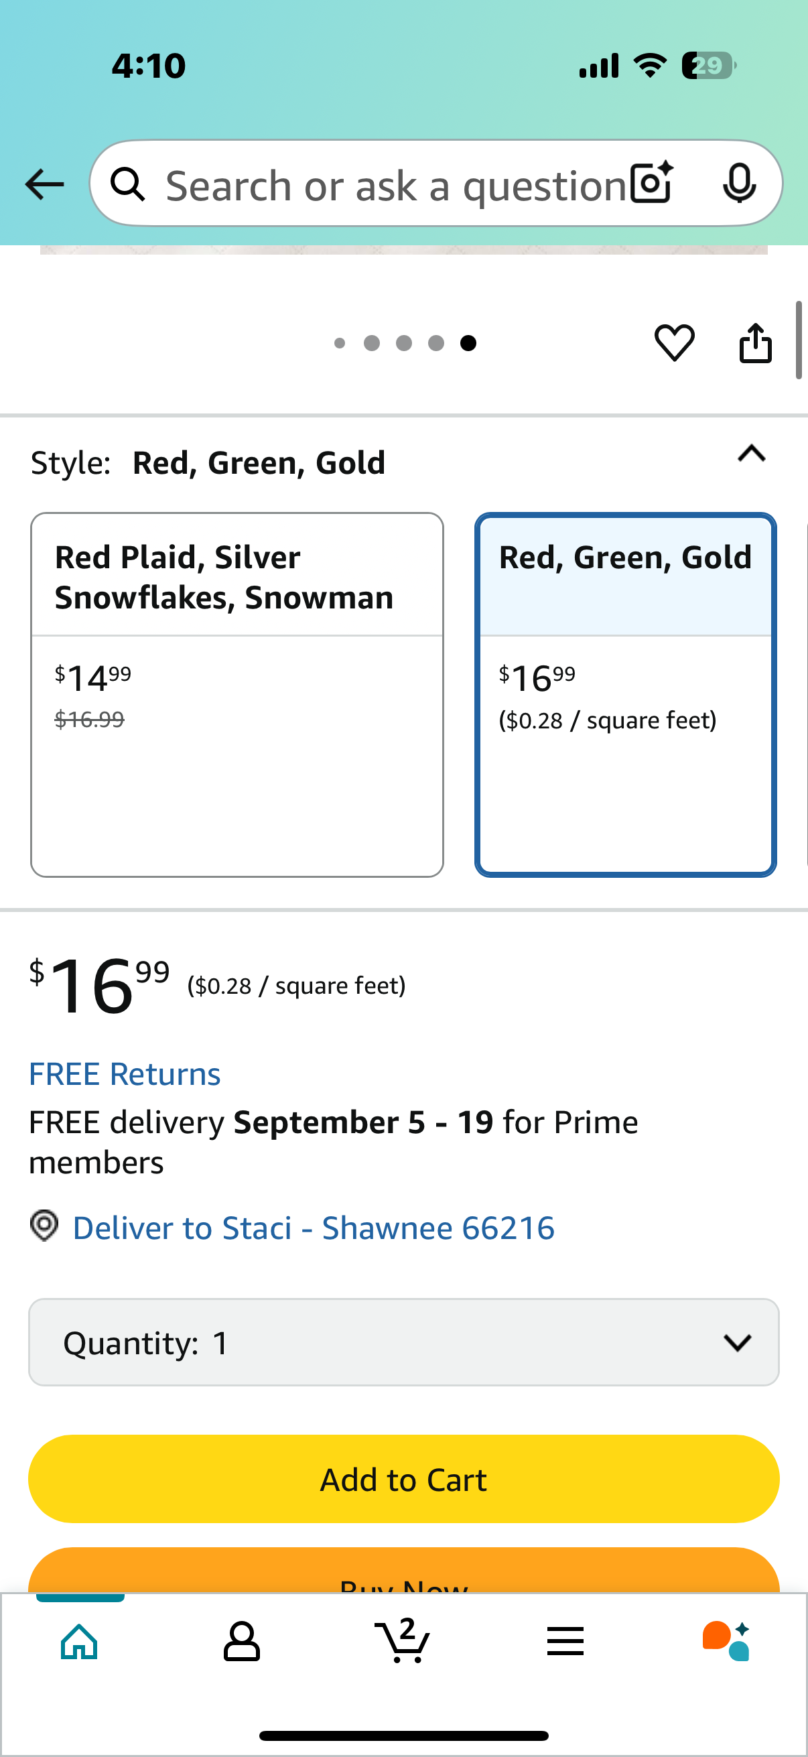Image resolution: width=808 pixels, height=1757 pixels.
Task: Open camera lens search icon
Action: (651, 184)
